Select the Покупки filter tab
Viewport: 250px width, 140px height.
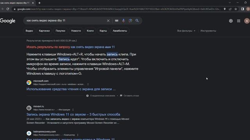click(x=61, y=31)
